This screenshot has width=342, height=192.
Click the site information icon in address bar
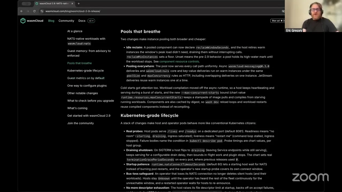coord(42,11)
